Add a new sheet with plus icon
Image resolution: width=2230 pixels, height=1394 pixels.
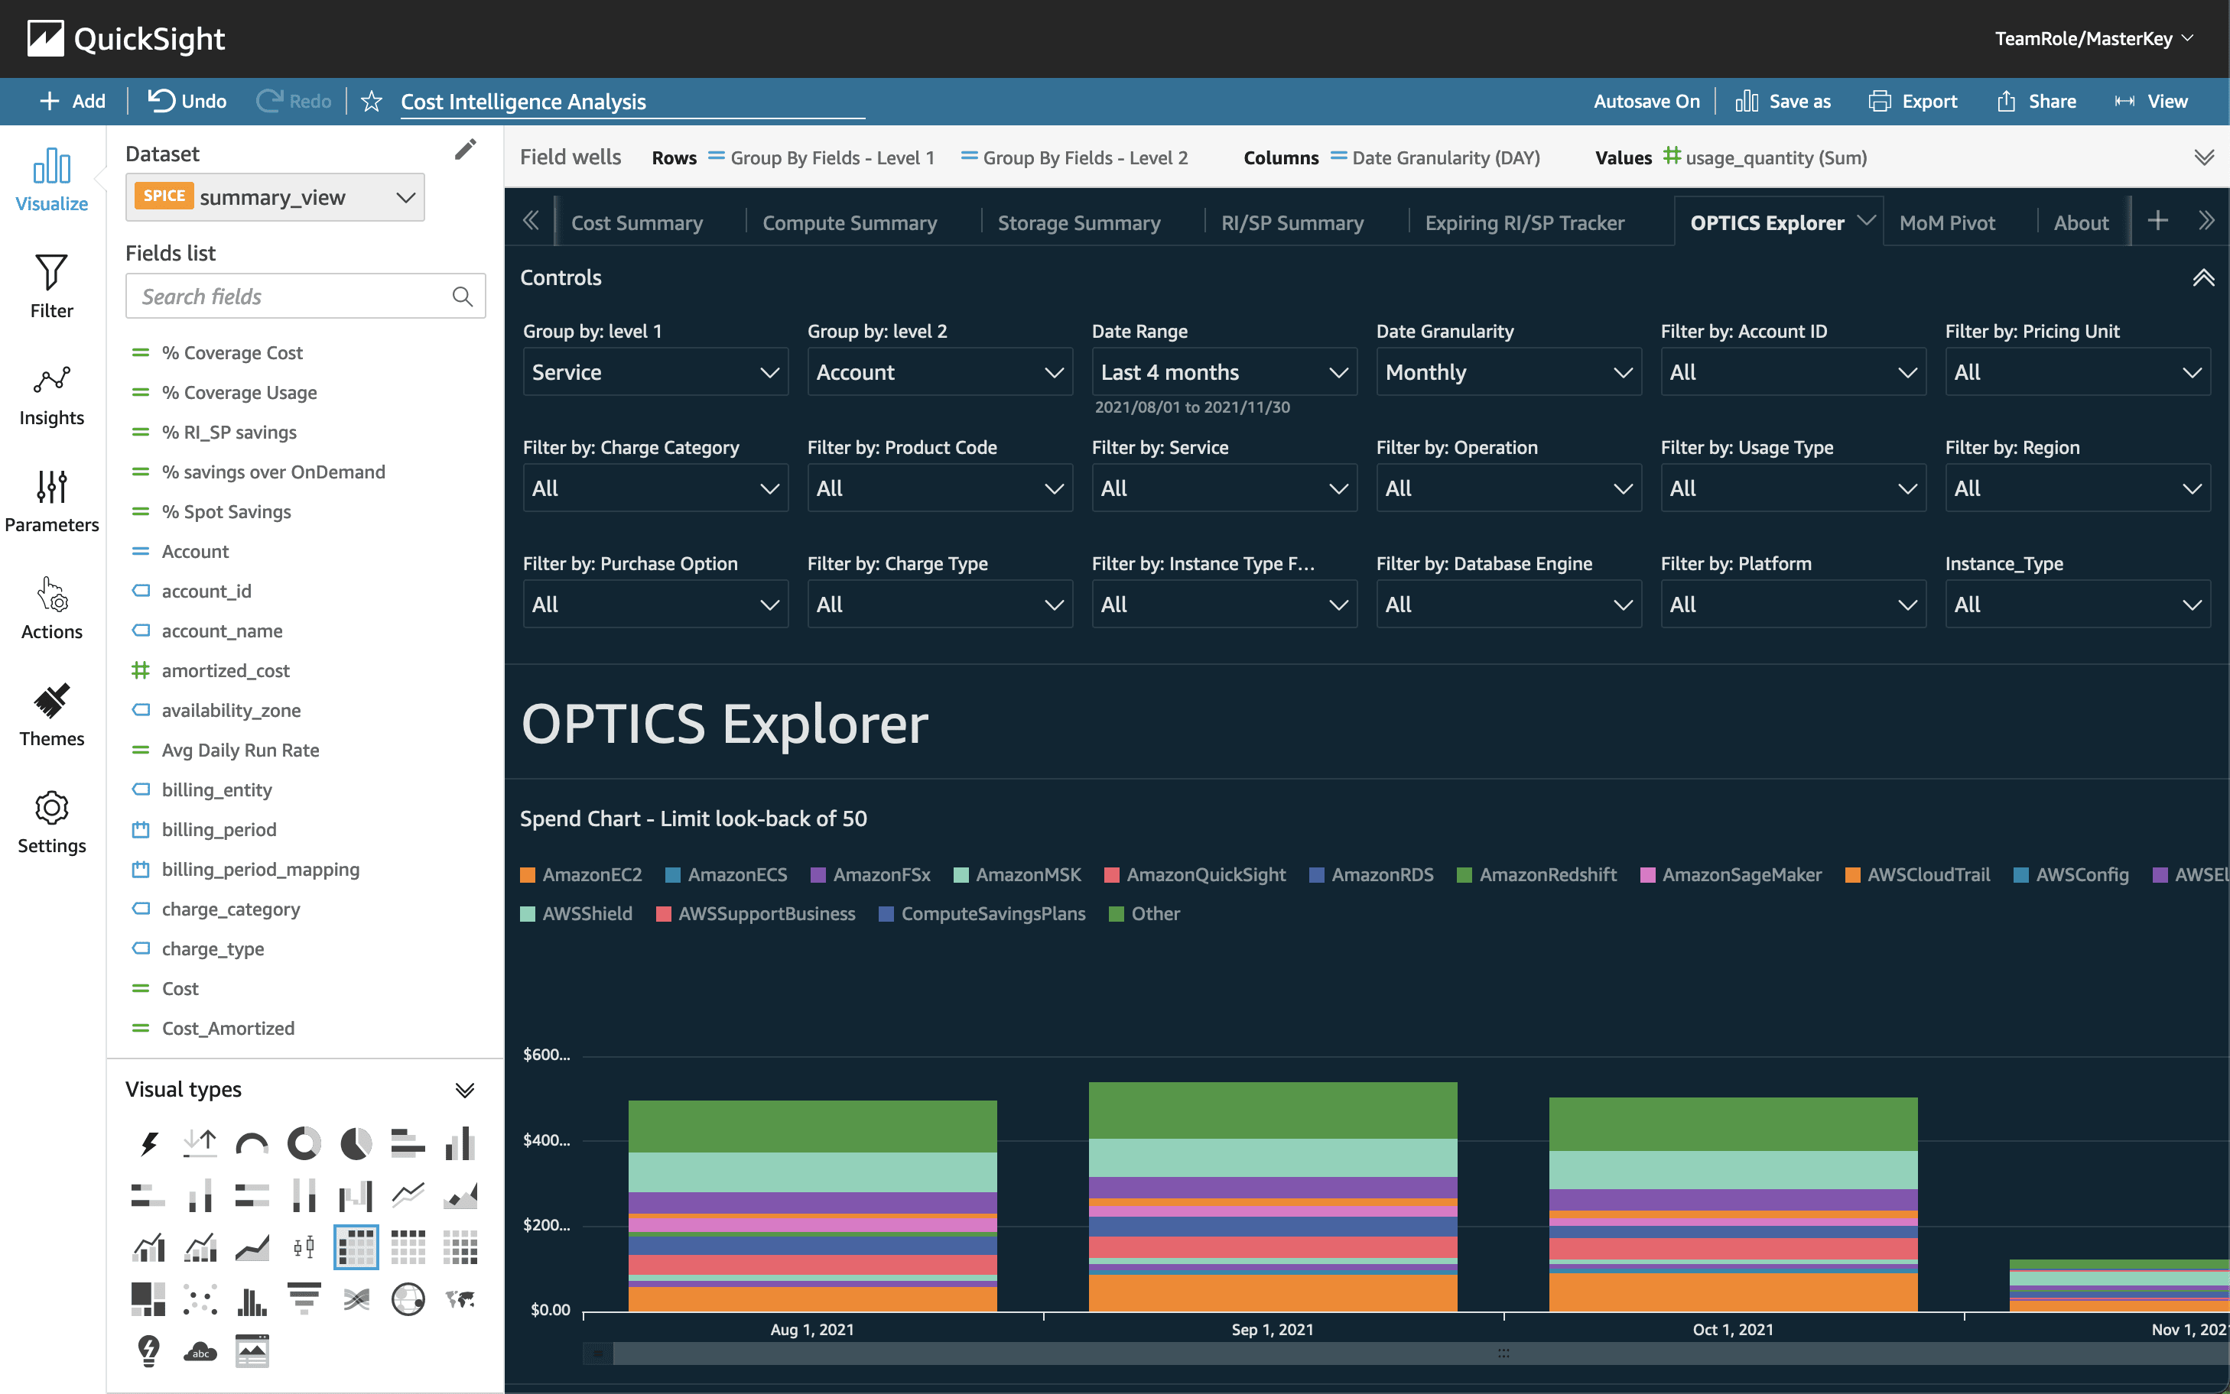2157,220
